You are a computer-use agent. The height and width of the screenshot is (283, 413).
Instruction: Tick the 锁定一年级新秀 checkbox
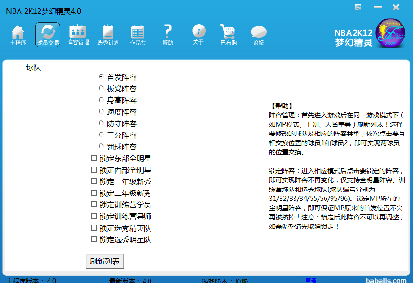coord(94,181)
